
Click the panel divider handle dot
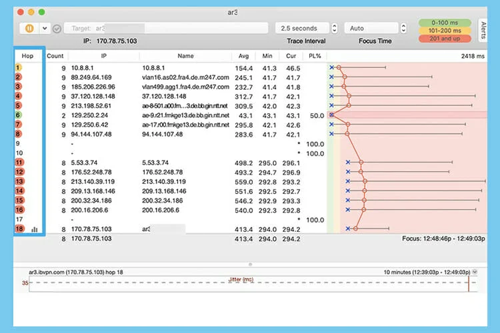pos(250,264)
